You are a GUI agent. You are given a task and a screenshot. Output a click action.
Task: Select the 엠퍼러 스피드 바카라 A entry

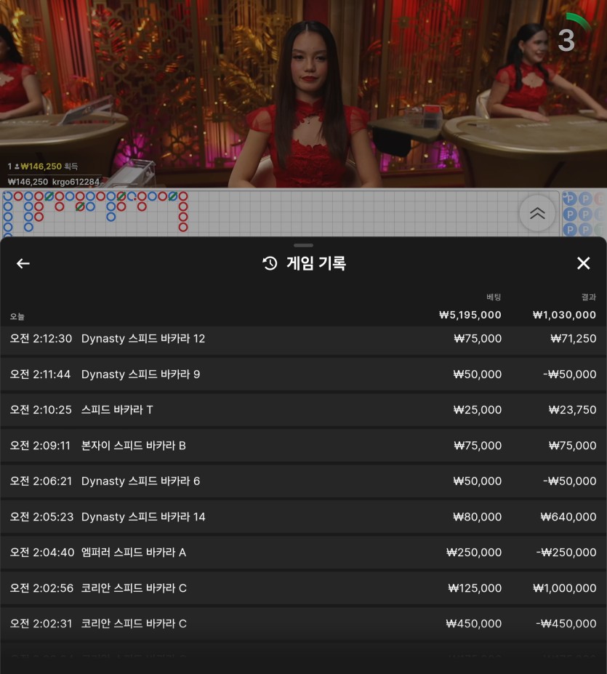(x=304, y=553)
